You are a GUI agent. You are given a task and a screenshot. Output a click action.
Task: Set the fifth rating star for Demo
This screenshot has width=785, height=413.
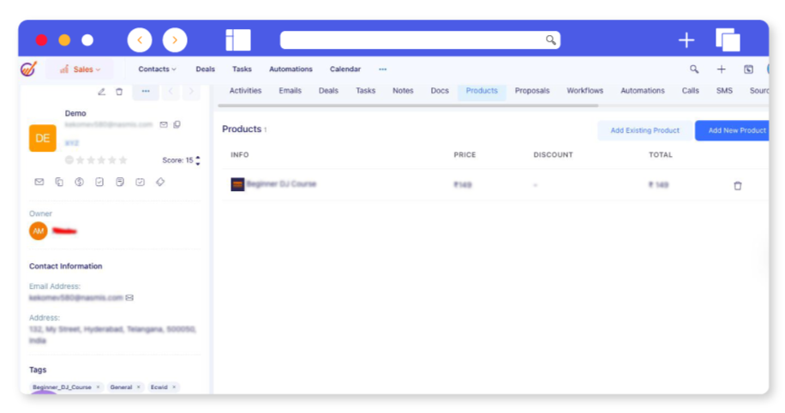pyautogui.click(x=123, y=160)
